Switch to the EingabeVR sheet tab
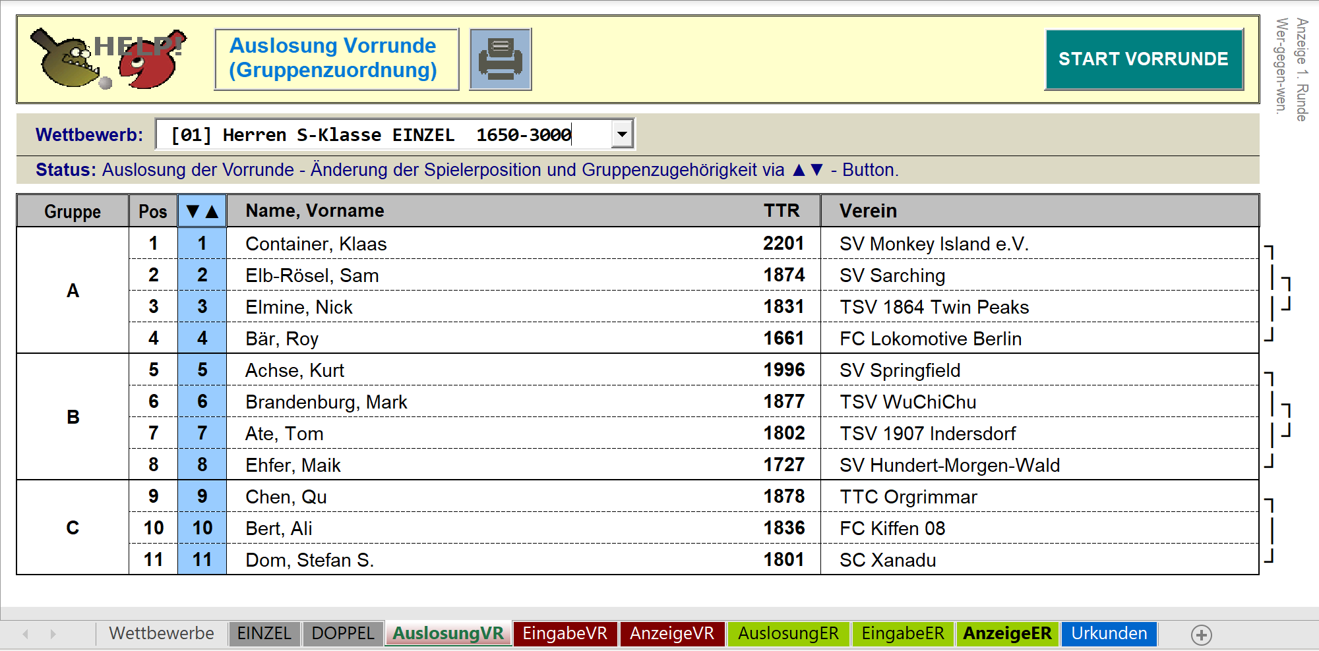This screenshot has height=651, width=1319. pyautogui.click(x=565, y=634)
